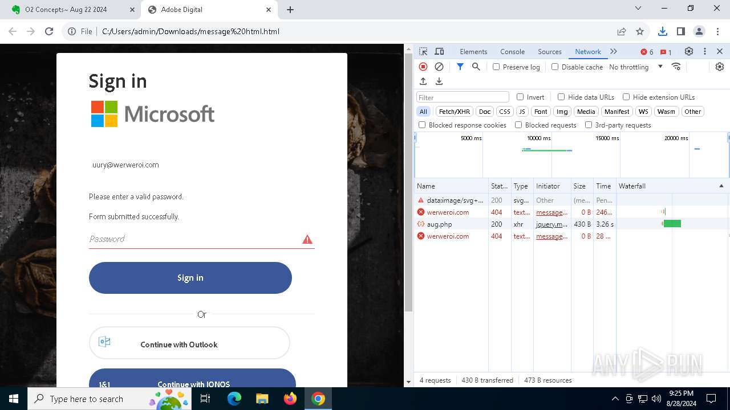Bookmark this page with star icon

(x=640, y=31)
